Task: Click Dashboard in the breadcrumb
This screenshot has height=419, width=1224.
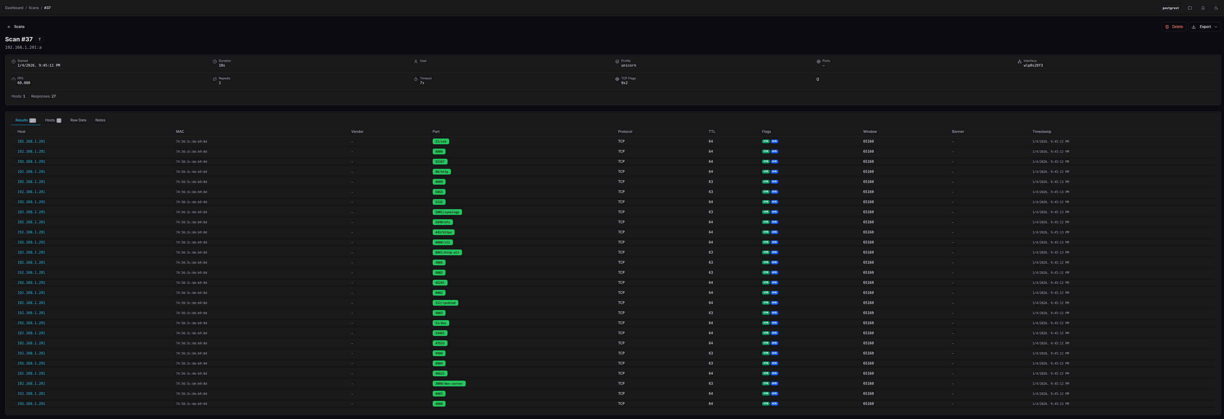Action: [x=14, y=8]
